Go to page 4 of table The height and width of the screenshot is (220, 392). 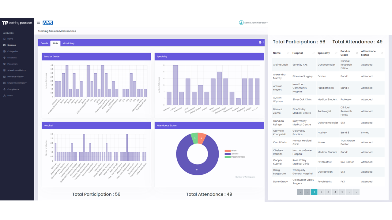click(x=335, y=192)
